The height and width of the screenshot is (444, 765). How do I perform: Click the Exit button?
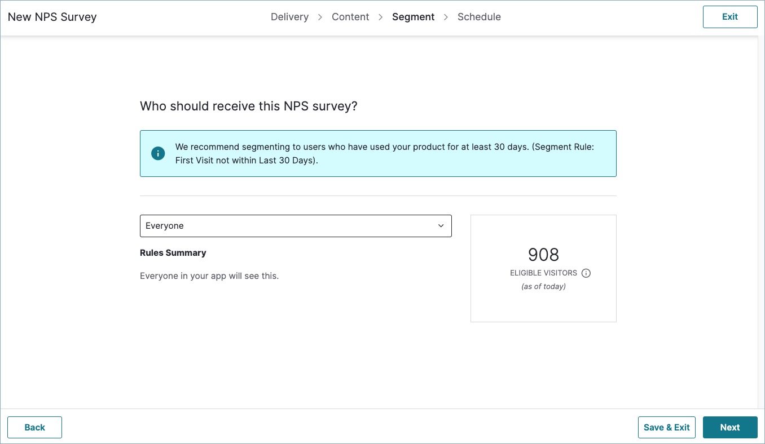[730, 17]
